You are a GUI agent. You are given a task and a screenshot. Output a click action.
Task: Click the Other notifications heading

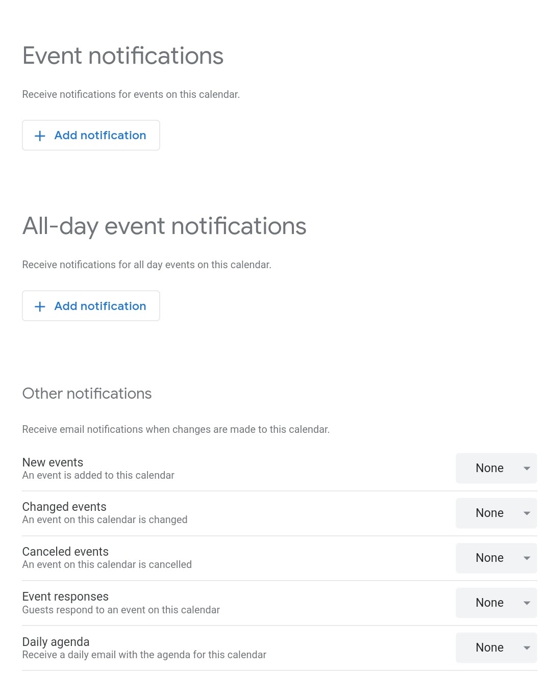tap(87, 394)
